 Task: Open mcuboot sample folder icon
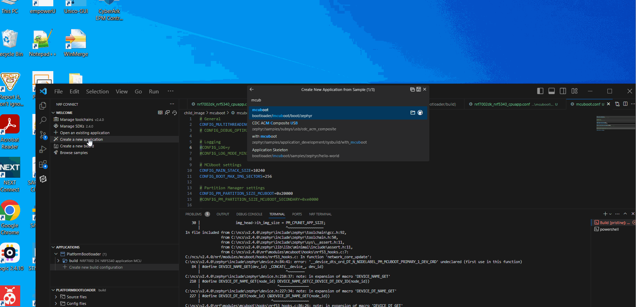click(413, 113)
